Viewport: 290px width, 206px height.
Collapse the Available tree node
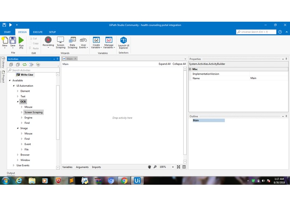point(10,80)
